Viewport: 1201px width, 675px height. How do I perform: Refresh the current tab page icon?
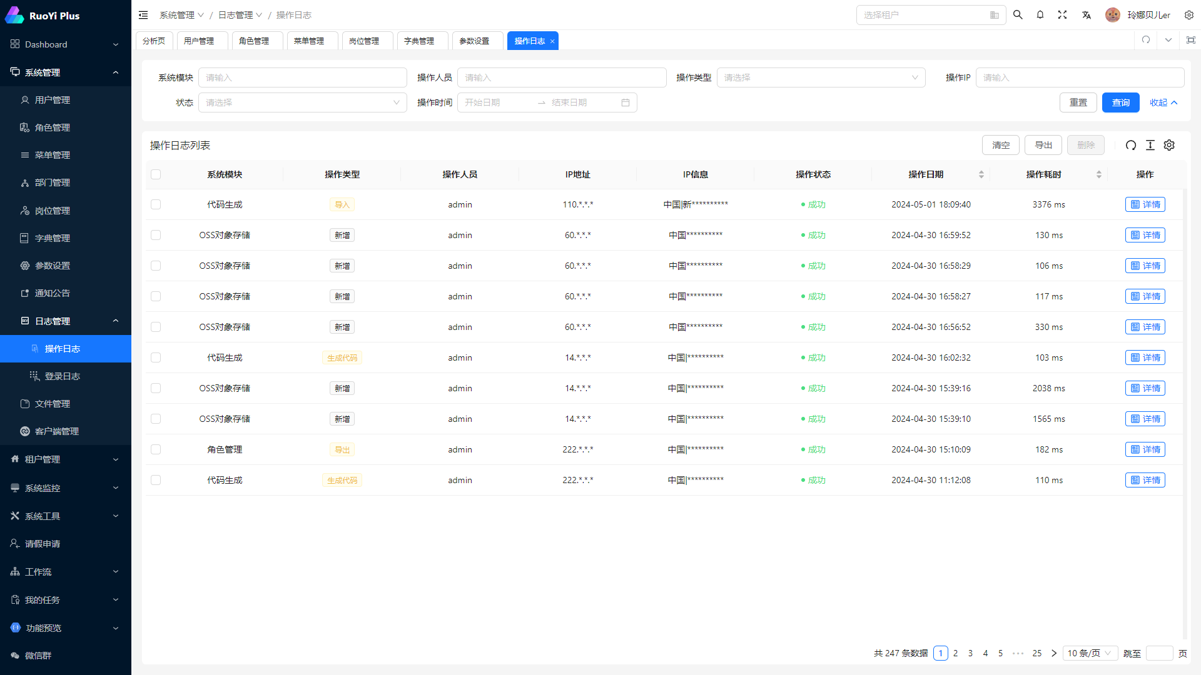pos(1146,40)
